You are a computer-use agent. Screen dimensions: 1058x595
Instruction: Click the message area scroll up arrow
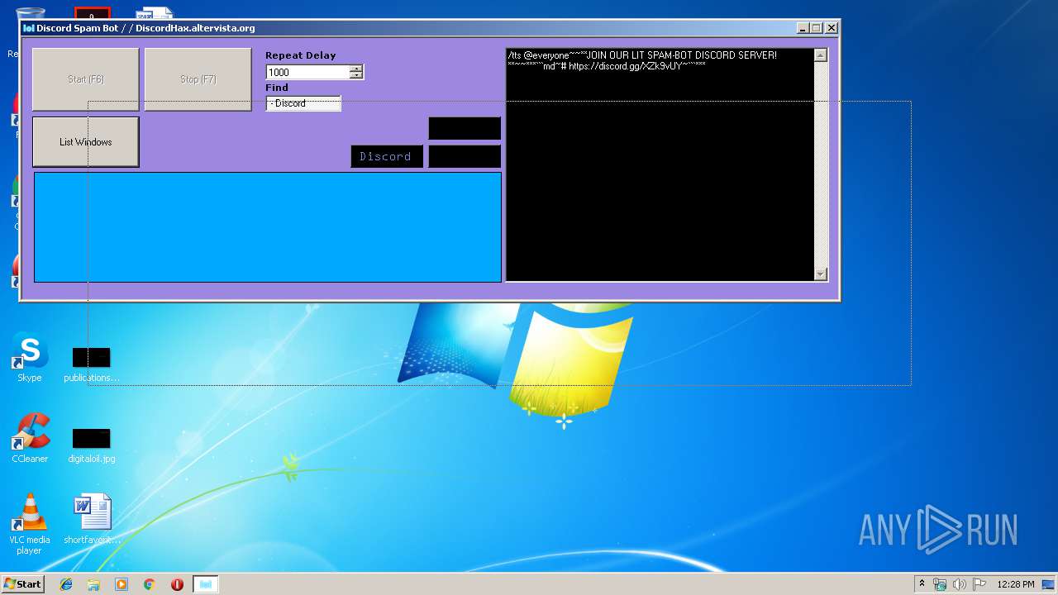tap(821, 55)
